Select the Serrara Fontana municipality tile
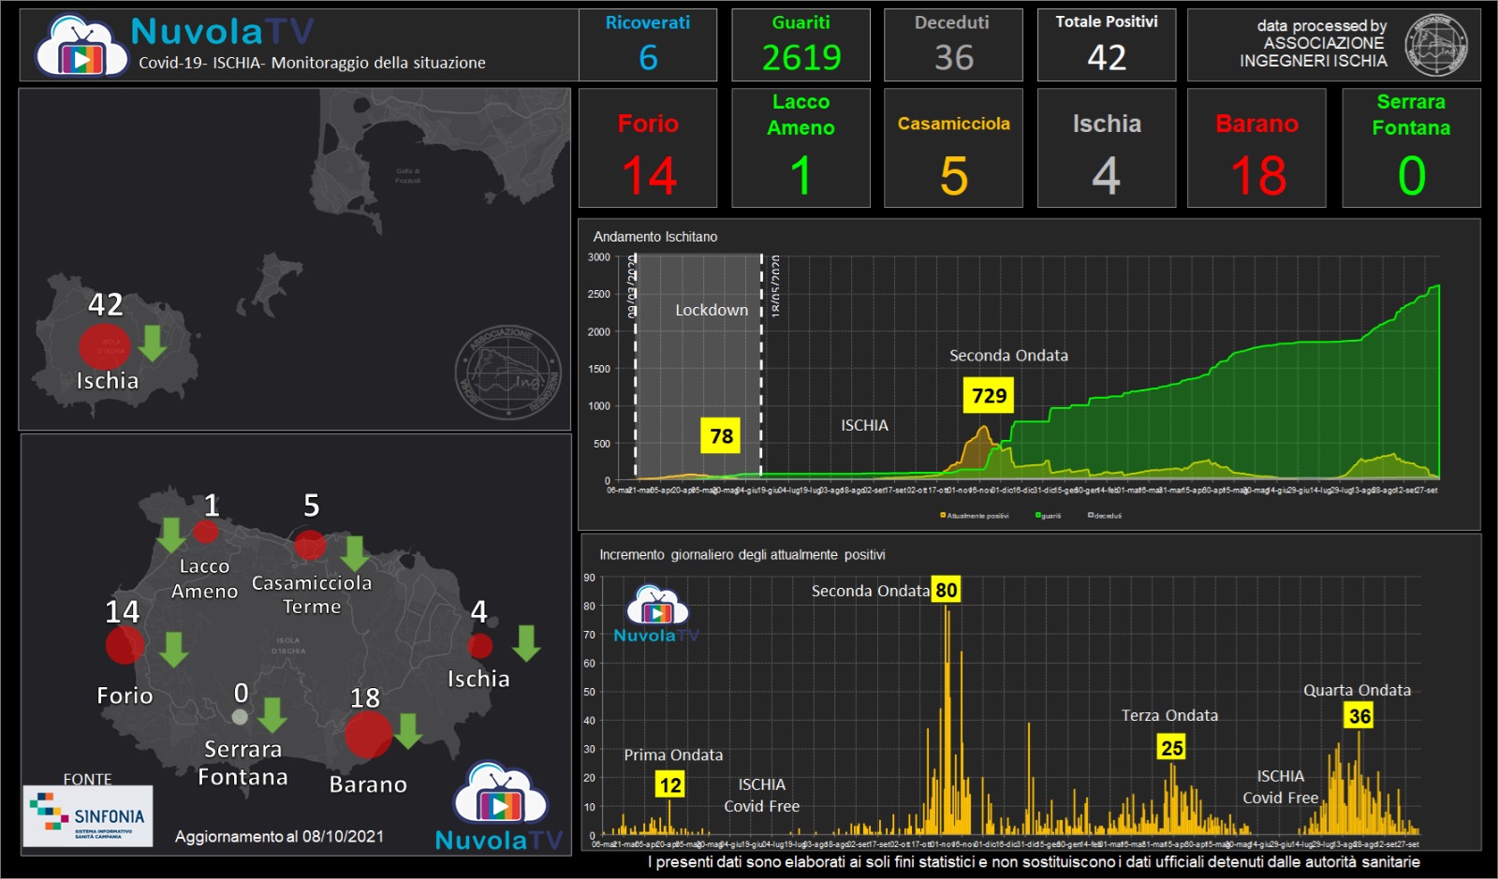 tap(1411, 148)
